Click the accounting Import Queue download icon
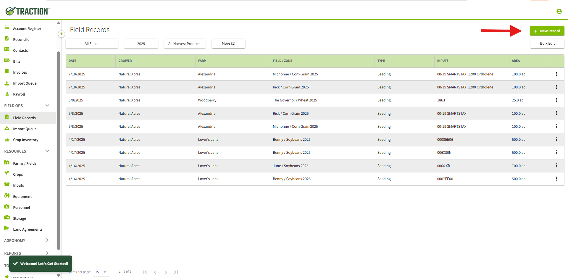568x278 pixels. [7, 83]
